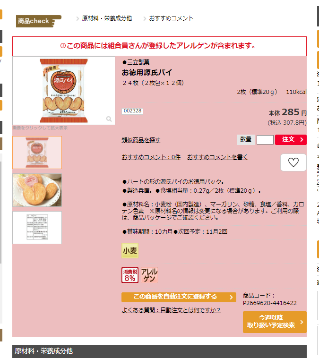Click 今週以降 取り扱い予定検索 button

point(275,322)
